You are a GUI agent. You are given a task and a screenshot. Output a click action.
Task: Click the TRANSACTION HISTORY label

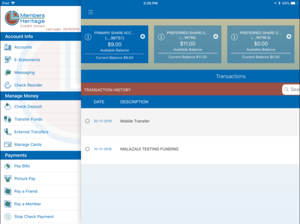click(108, 90)
